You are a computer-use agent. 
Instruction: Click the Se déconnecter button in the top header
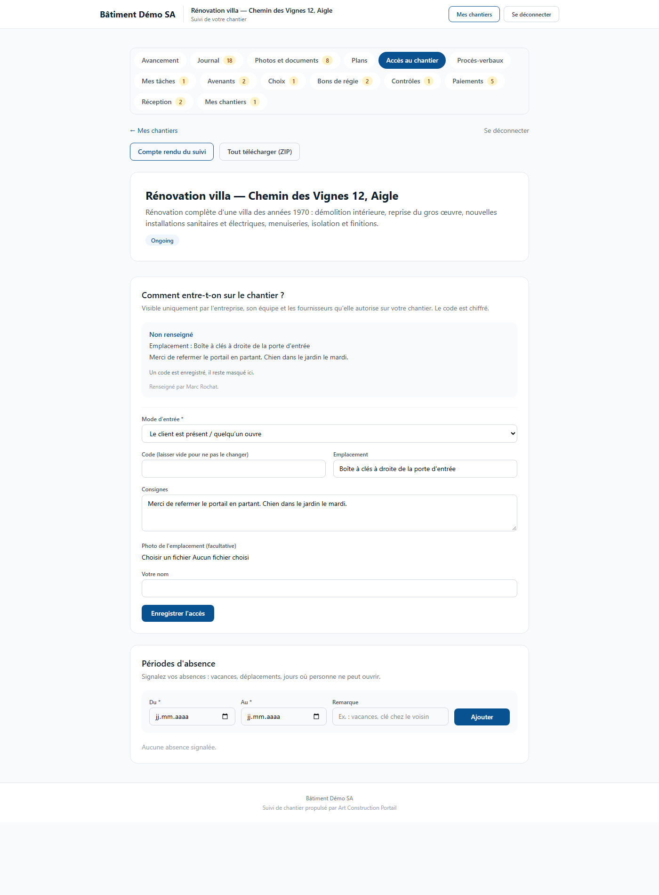pyautogui.click(x=531, y=14)
